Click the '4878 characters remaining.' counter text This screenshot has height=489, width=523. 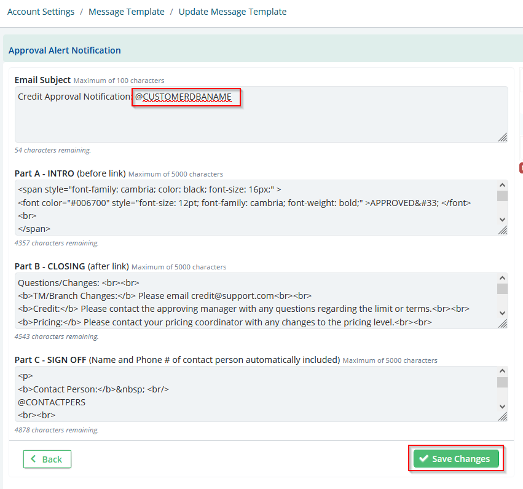(57, 430)
